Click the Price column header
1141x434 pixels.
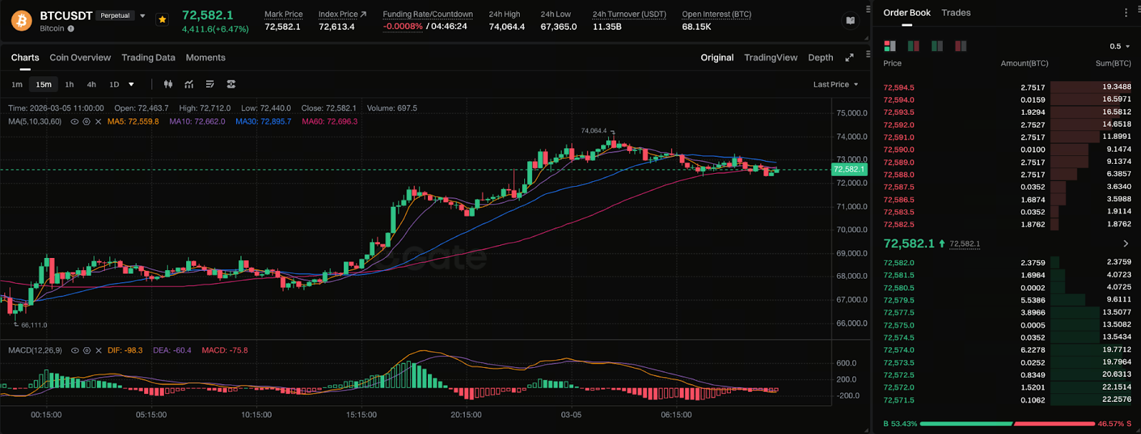[x=892, y=63]
